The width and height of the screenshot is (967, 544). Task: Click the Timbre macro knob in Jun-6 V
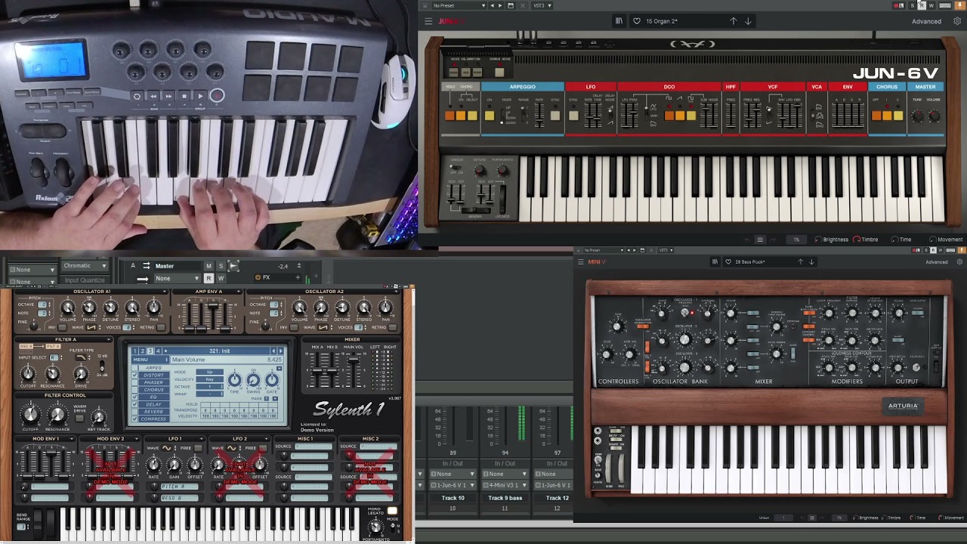tap(857, 240)
